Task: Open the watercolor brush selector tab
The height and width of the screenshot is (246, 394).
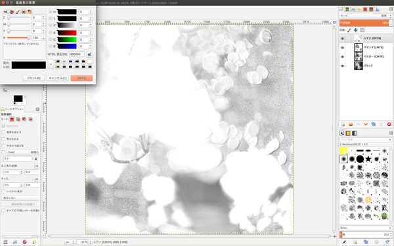Action: point(18,12)
